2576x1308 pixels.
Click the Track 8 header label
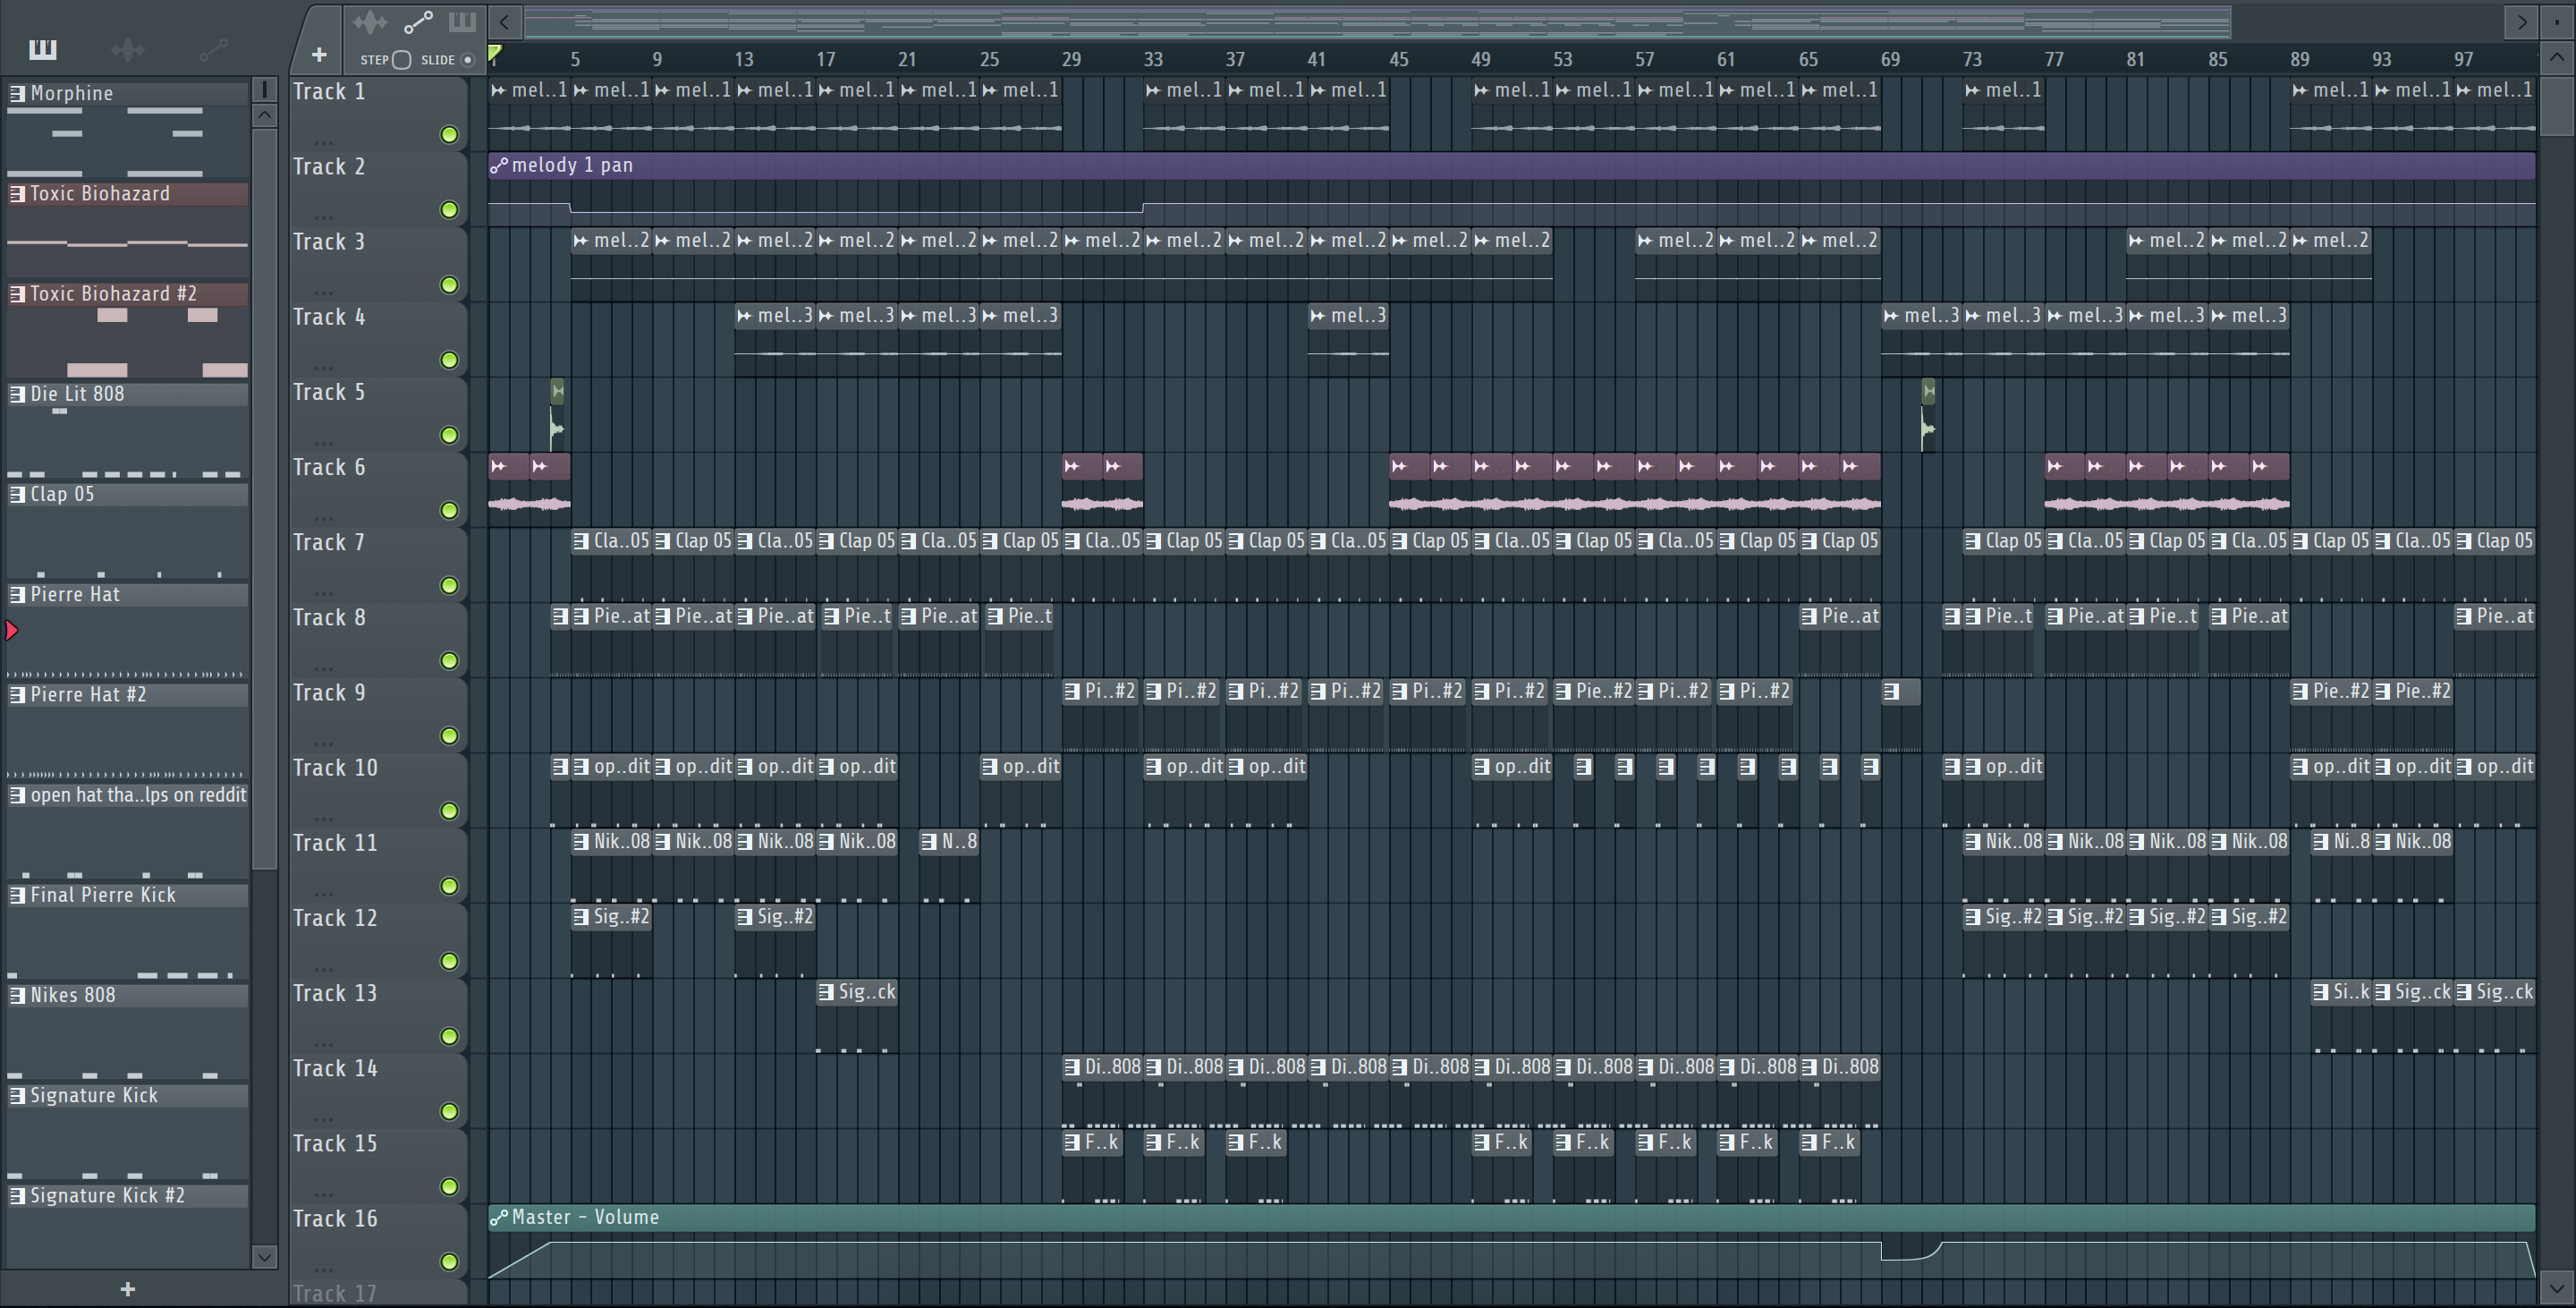pos(328,617)
